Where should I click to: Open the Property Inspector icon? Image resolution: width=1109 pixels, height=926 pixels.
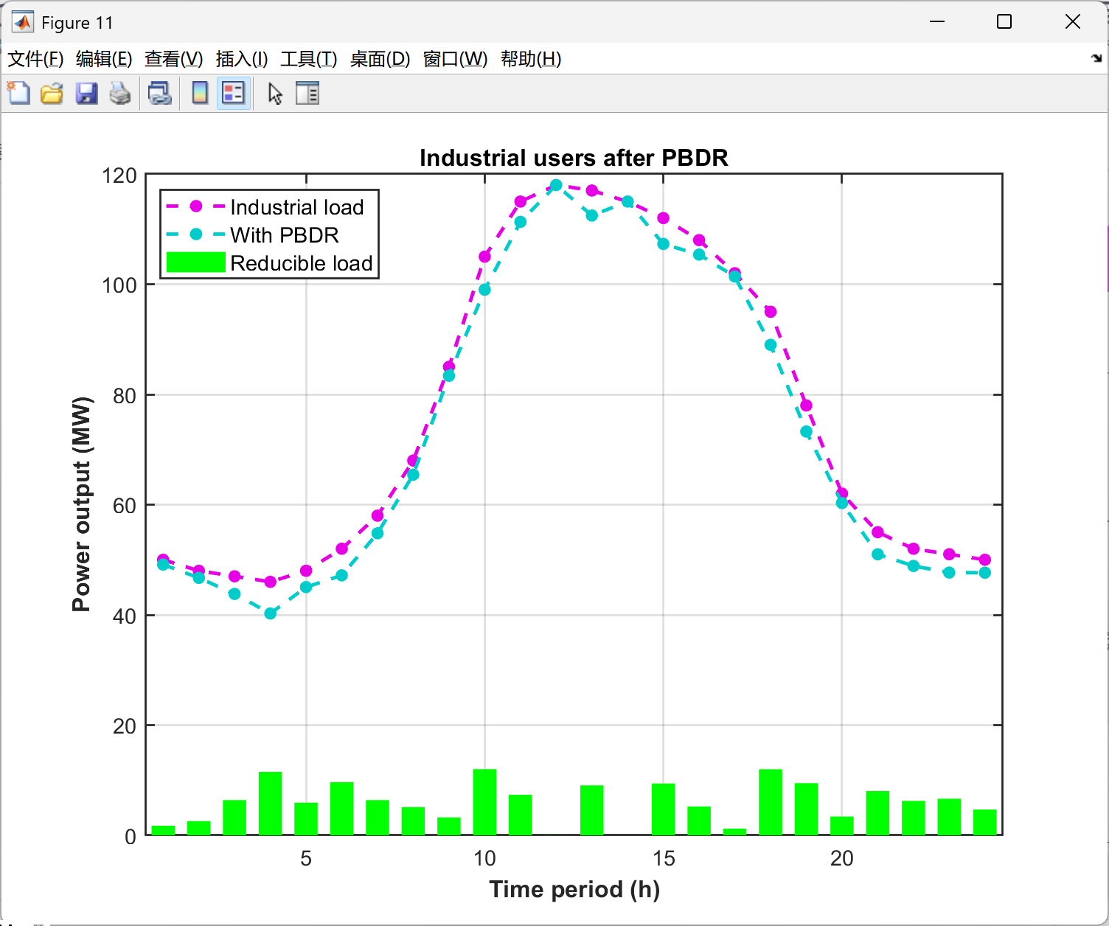click(x=307, y=94)
